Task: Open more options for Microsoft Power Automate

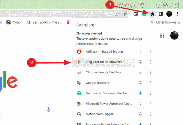Action: coord(151,104)
